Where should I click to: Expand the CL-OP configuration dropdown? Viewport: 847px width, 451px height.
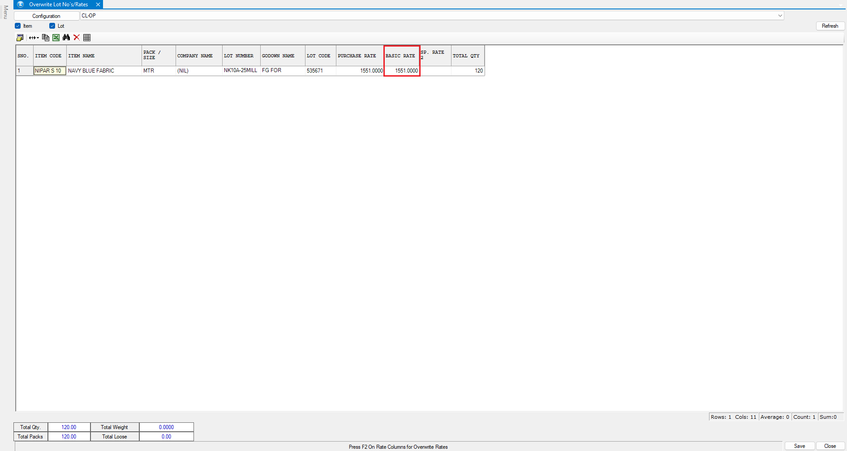pos(780,16)
